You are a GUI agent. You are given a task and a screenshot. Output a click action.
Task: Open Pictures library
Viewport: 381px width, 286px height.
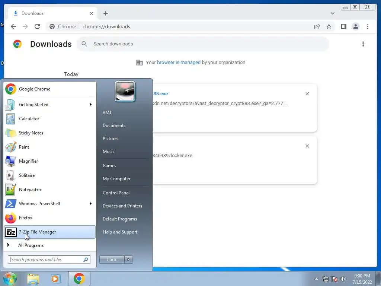[110, 139]
